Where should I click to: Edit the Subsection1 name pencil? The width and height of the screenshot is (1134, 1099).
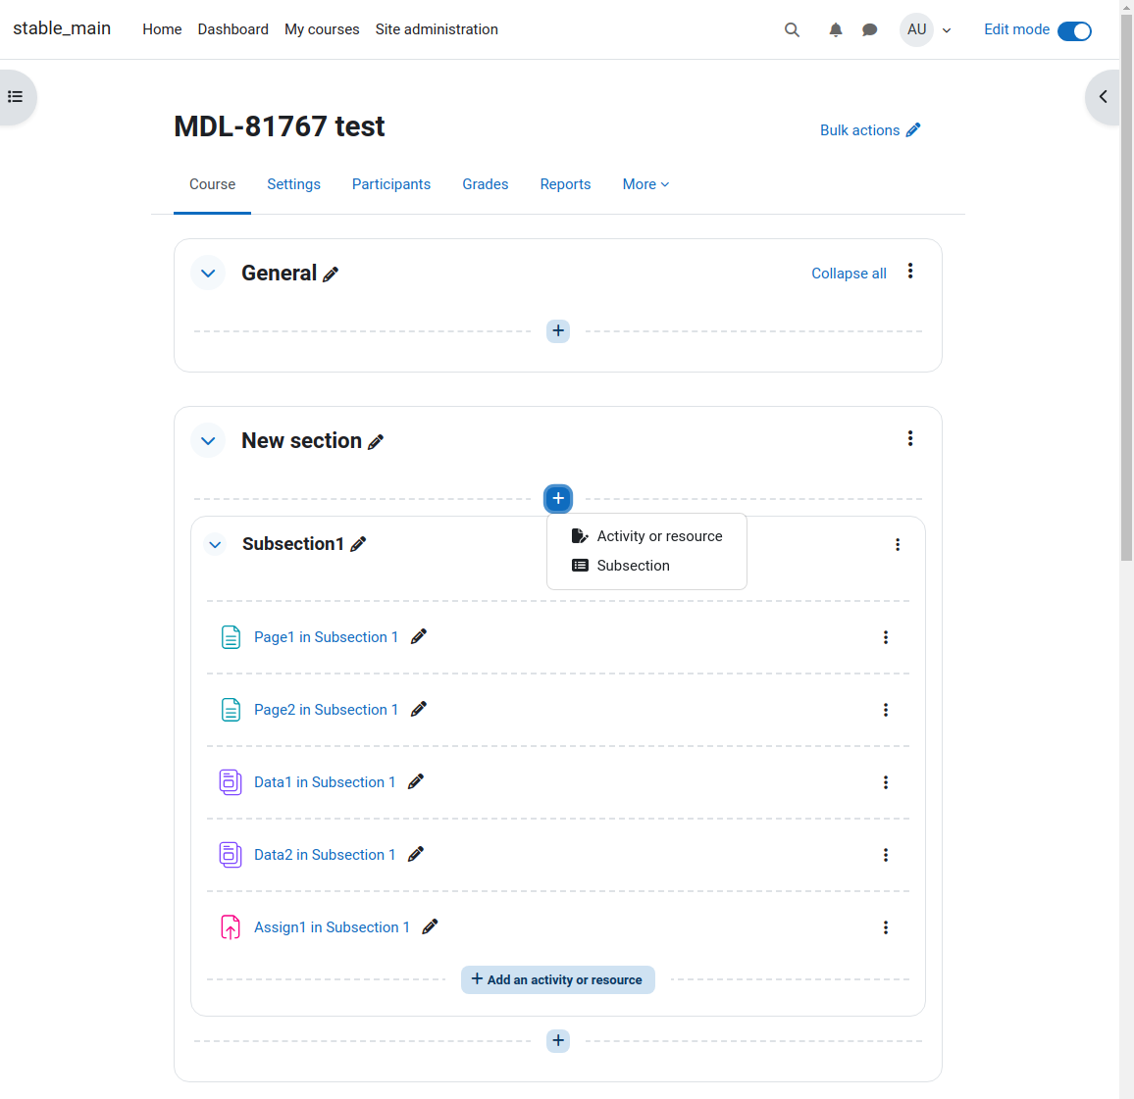click(x=358, y=545)
